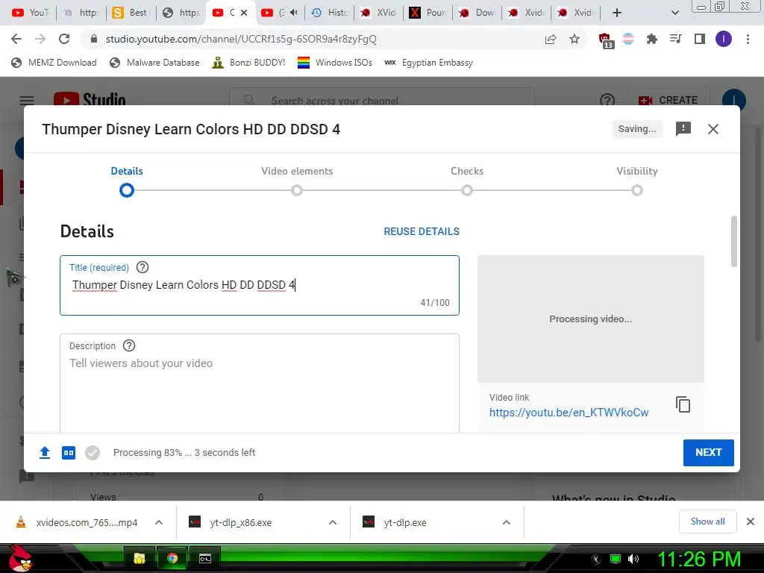The width and height of the screenshot is (764, 573).
Task: Open the Chrome profile avatar
Action: point(724,39)
